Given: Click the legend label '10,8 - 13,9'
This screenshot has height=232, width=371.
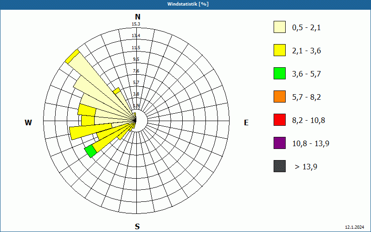Looking at the screenshot, I should pyautogui.click(x=311, y=144).
